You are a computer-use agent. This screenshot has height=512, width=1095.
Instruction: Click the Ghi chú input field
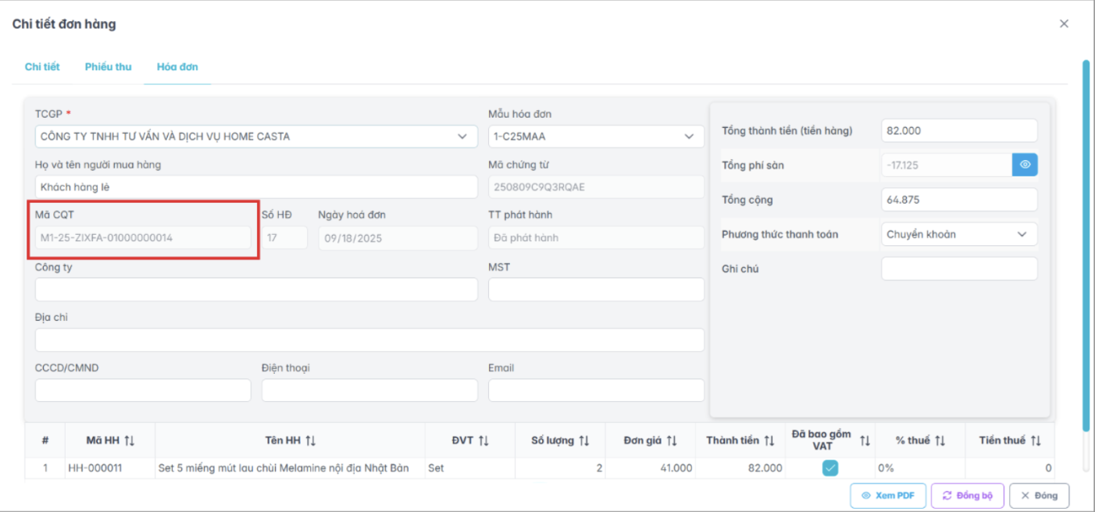pos(959,268)
